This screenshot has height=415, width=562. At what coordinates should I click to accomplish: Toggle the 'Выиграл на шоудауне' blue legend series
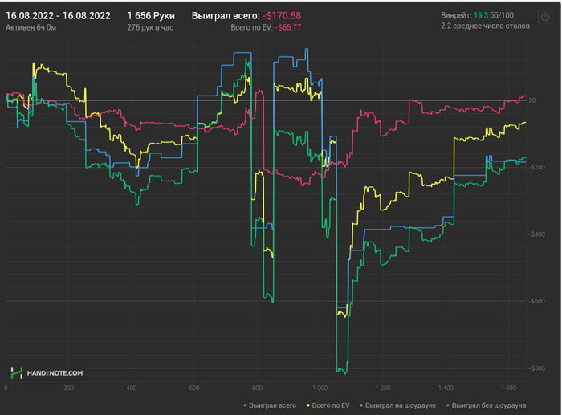tap(398, 405)
